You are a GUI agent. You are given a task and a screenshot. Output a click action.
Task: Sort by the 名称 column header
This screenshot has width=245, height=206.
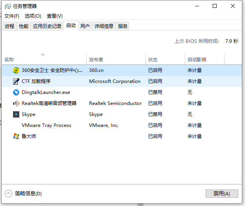[44, 59]
